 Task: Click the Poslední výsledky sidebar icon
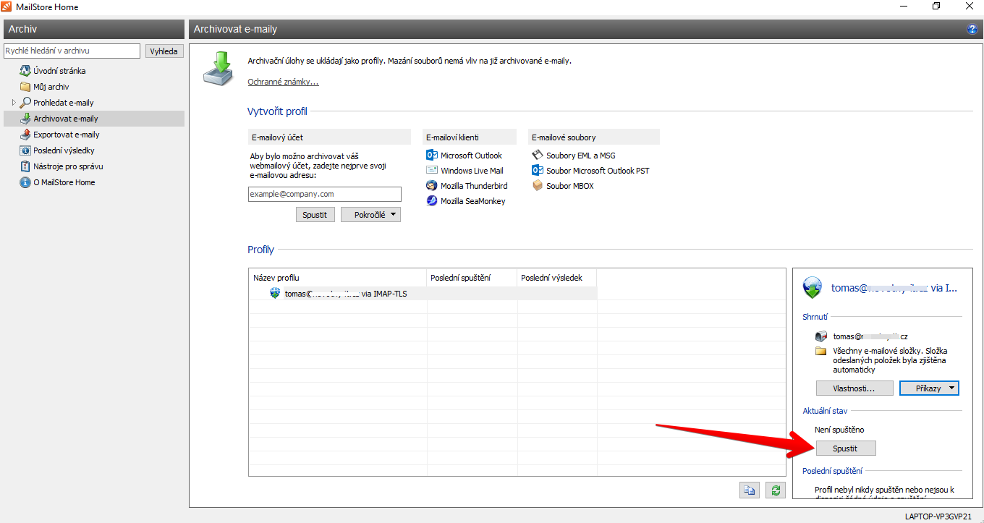(25, 150)
